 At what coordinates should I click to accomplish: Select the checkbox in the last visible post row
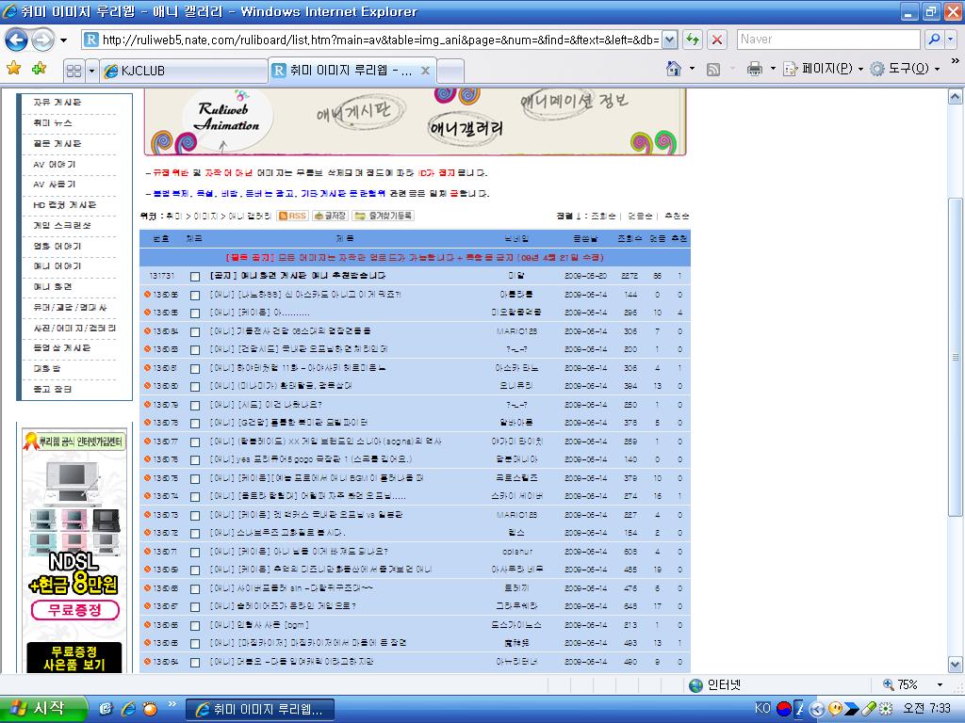click(195, 662)
